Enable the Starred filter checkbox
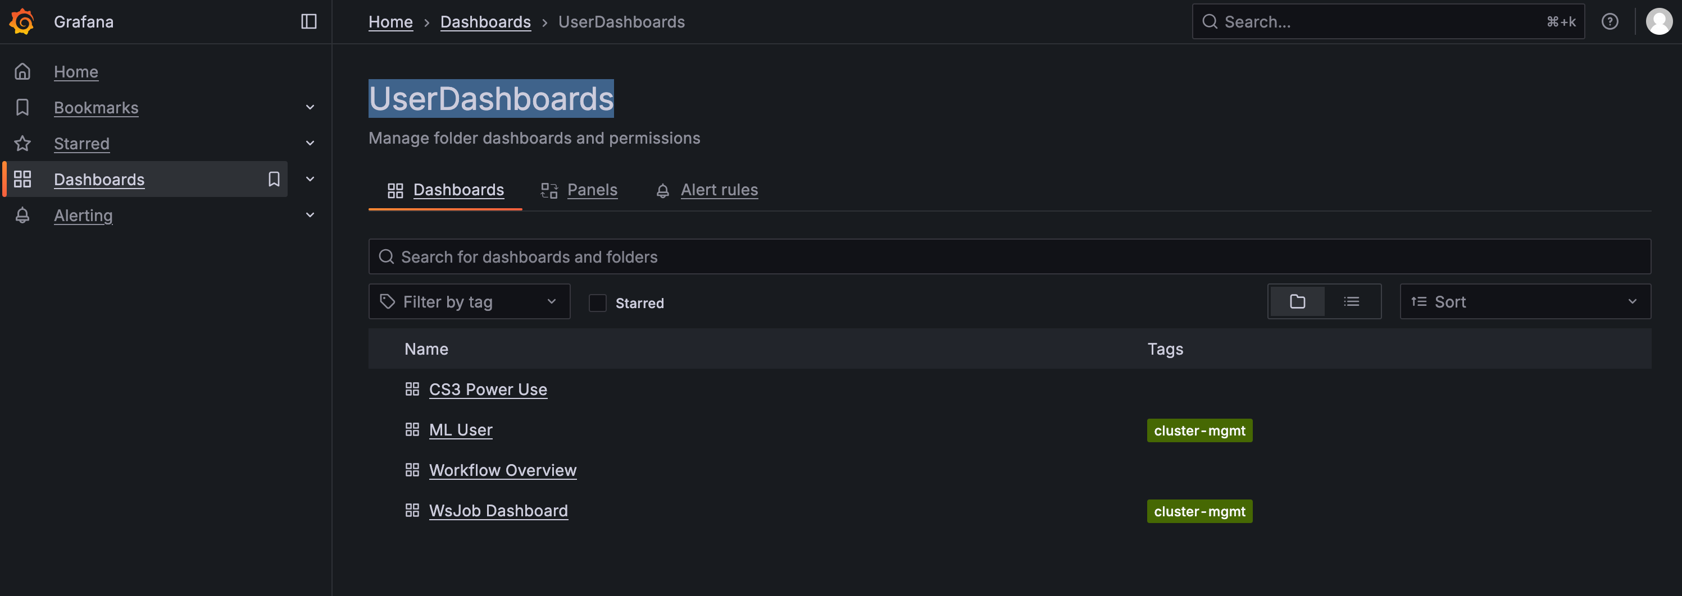1682x596 pixels. (x=597, y=302)
